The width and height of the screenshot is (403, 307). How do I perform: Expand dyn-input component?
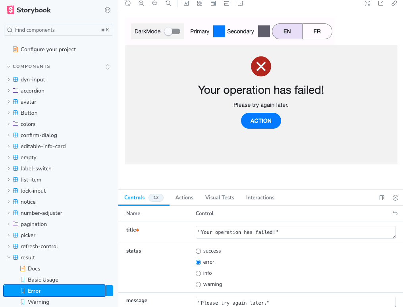[x=33, y=79]
